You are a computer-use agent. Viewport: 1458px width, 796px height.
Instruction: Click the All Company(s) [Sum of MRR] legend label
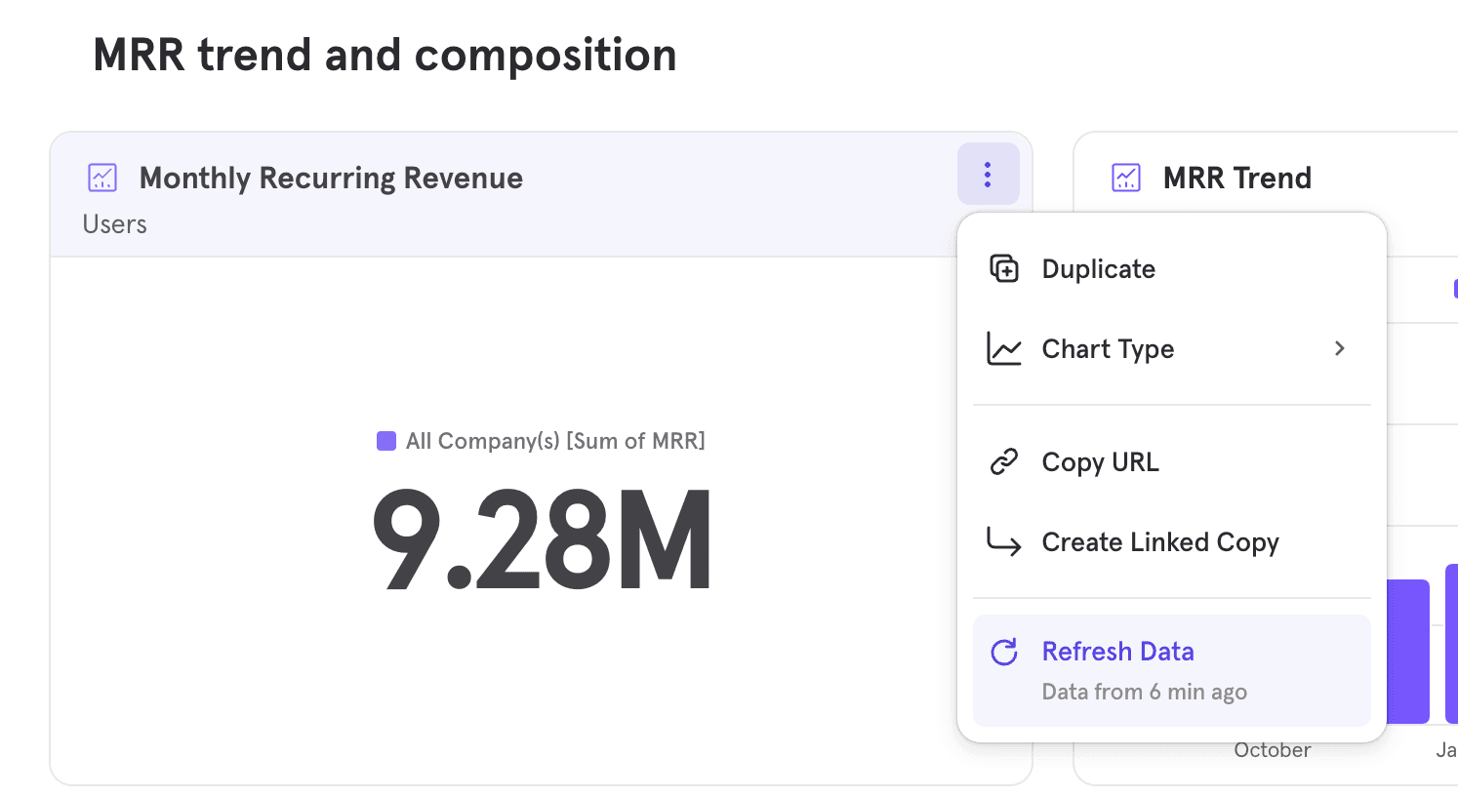click(556, 440)
